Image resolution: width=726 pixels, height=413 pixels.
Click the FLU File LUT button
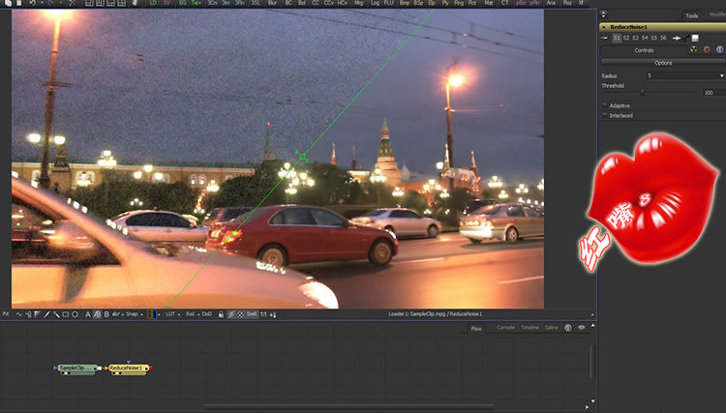click(x=389, y=3)
